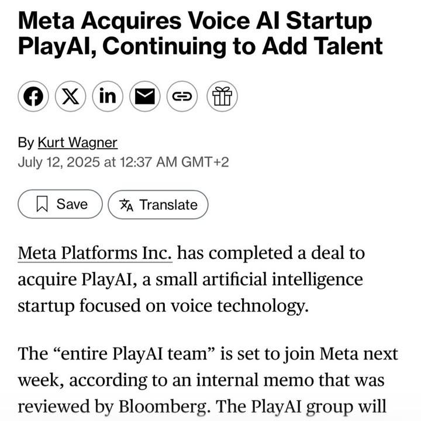Open Kurt Wagner's author page
The height and width of the screenshot is (421, 421).
click(77, 142)
